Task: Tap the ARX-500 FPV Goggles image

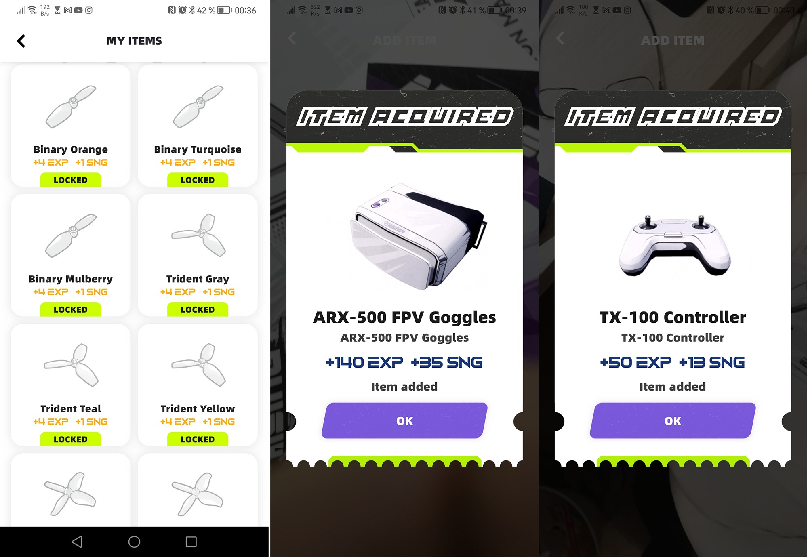Action: 418,236
